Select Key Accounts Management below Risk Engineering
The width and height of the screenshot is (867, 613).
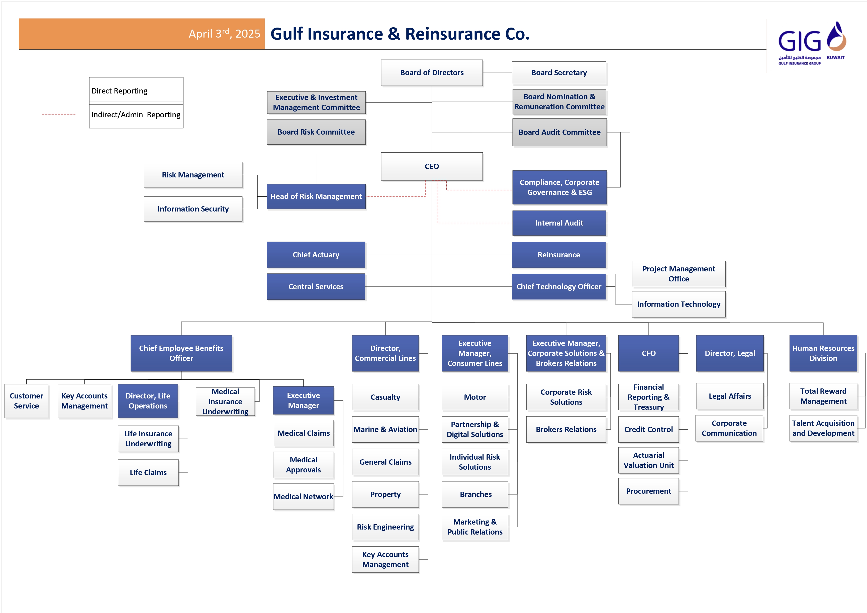tap(385, 559)
